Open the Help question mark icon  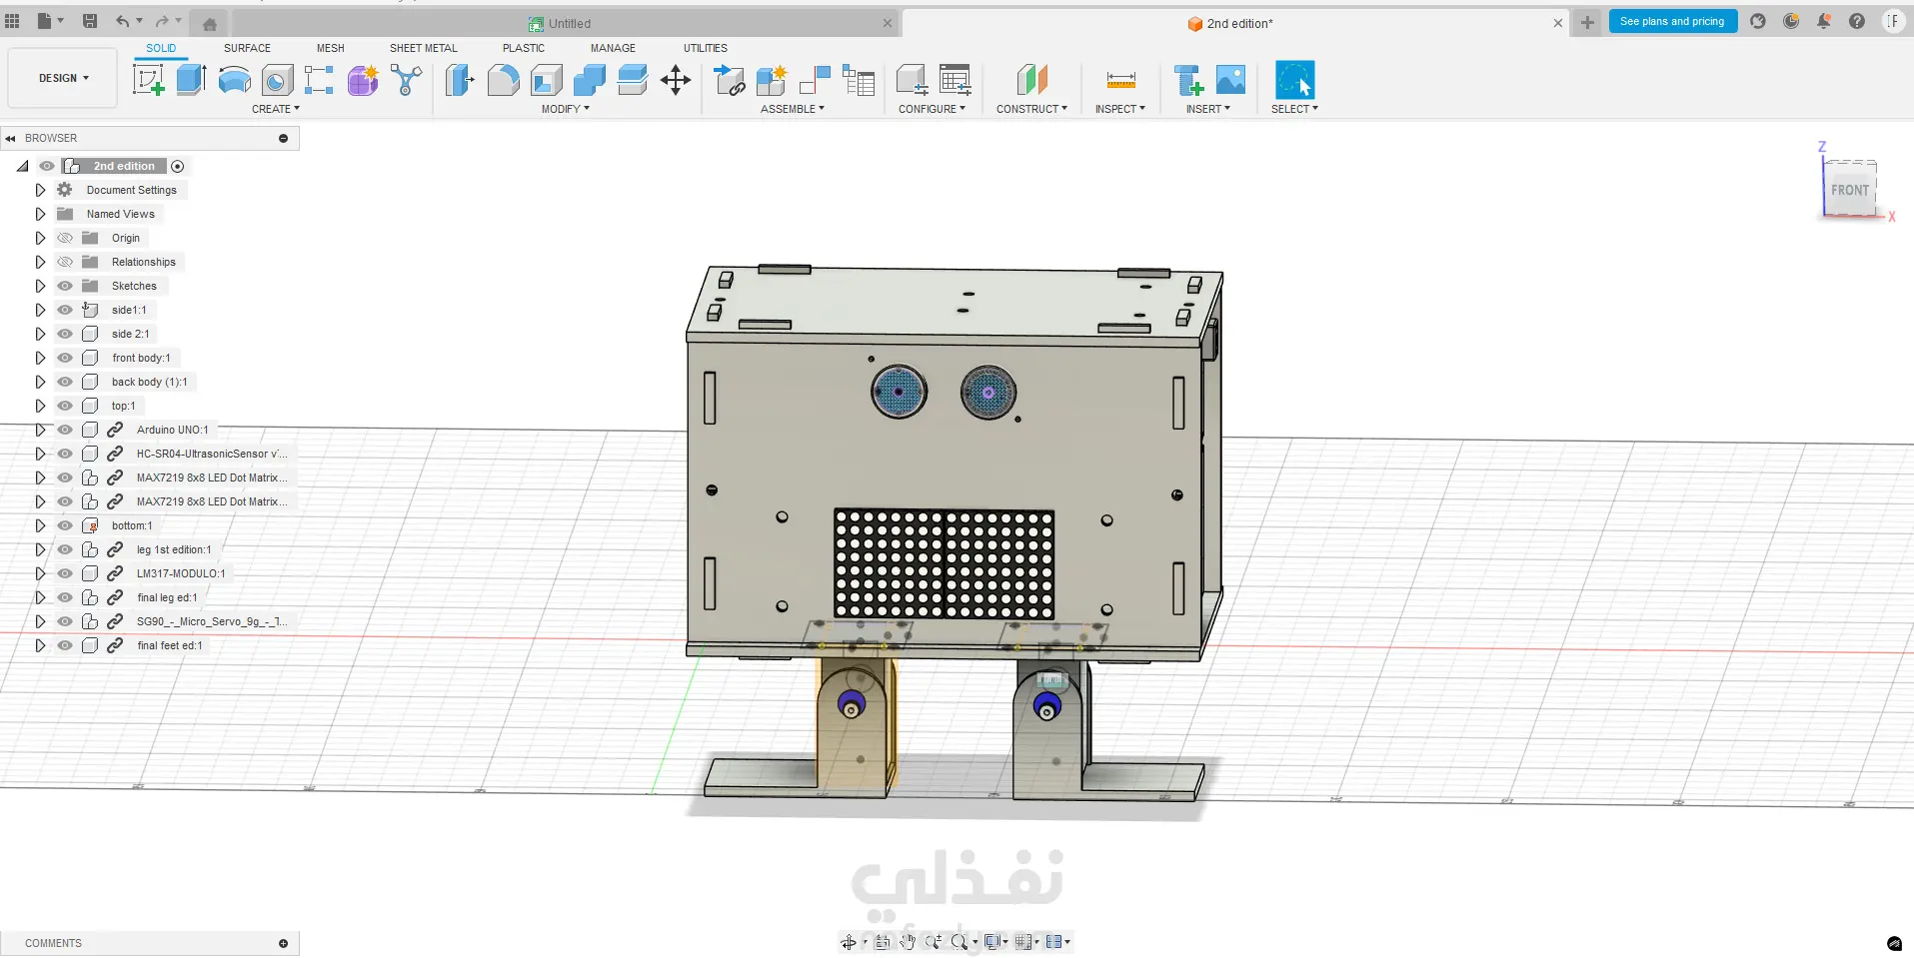coord(1856,21)
